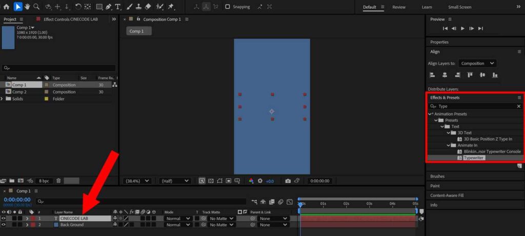Open the Project panel tab
Viewport: 525px width, 236px height.
pos(10,19)
